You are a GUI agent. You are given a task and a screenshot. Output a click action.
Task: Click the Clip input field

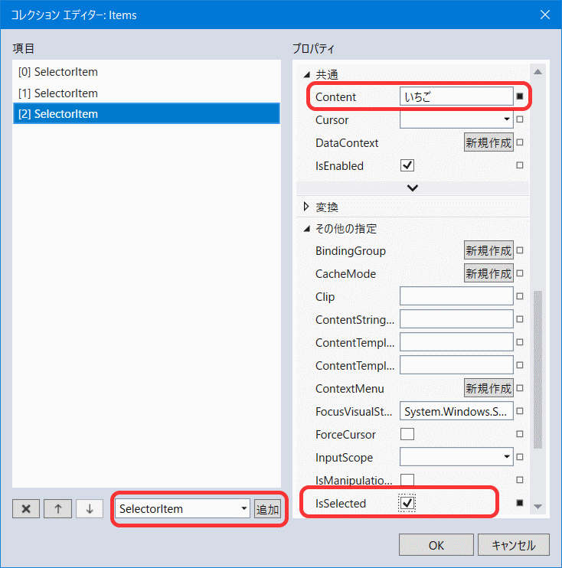coord(456,296)
